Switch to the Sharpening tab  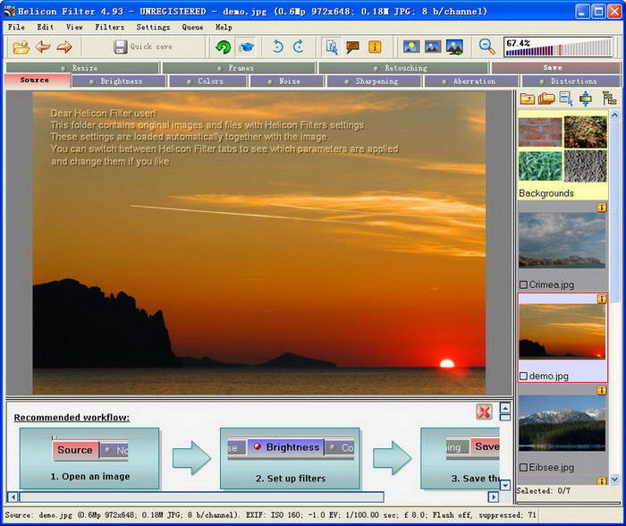coord(374,81)
